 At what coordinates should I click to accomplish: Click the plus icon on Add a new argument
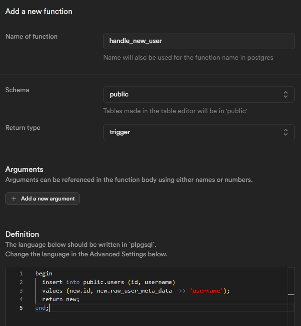pos(14,199)
